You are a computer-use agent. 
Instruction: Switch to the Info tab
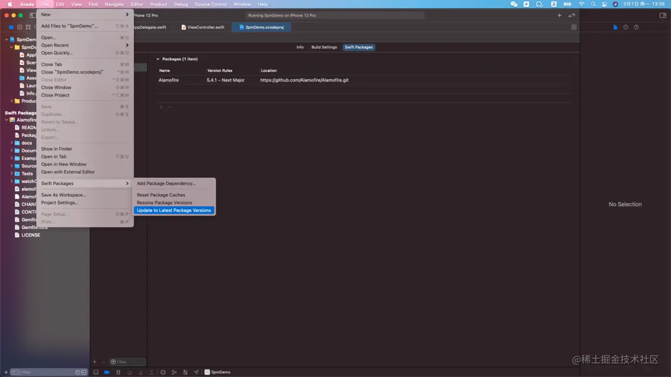300,47
